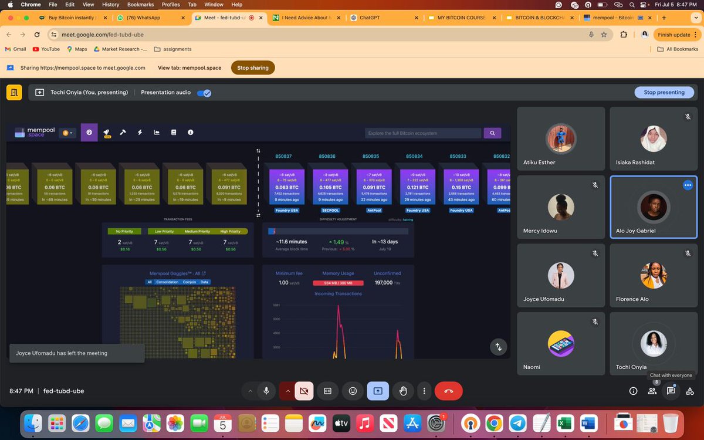This screenshot has height=440, width=704.
Task: Open mempool documentation book icon
Action: pyautogui.click(x=173, y=133)
